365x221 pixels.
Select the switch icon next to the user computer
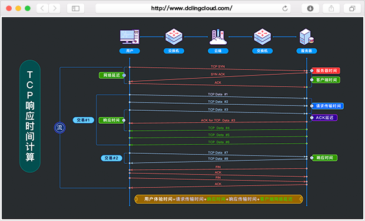[174, 37]
